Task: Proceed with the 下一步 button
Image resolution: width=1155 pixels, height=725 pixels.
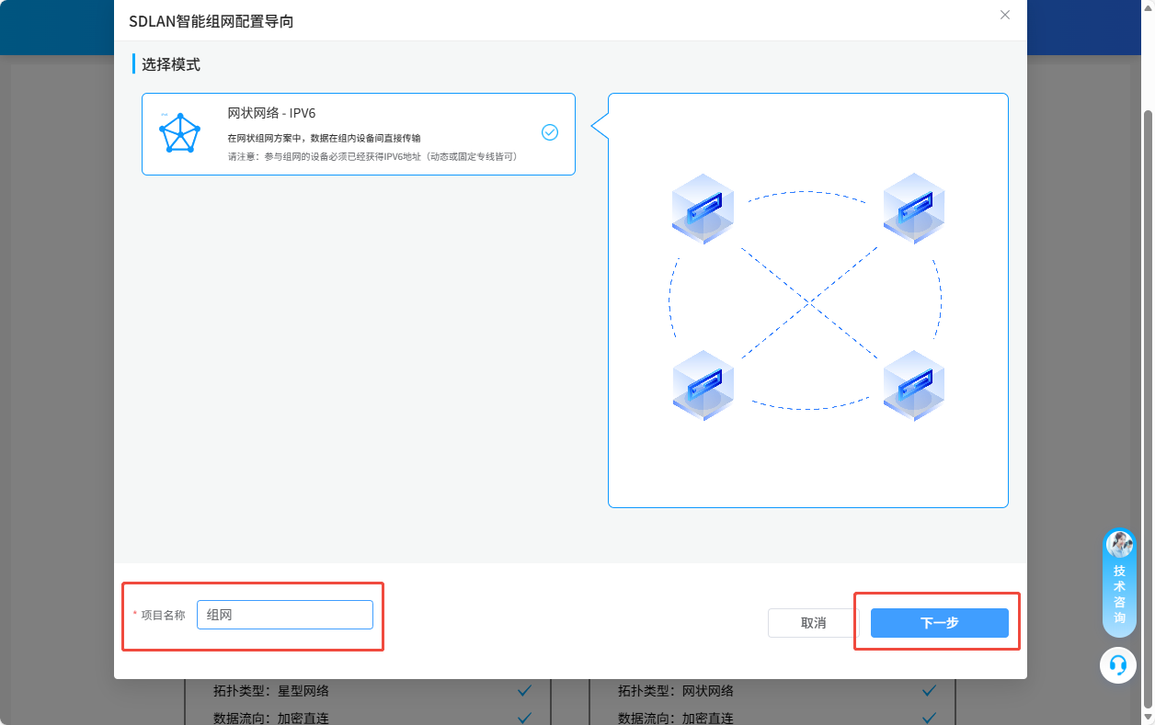Action: pyautogui.click(x=939, y=623)
